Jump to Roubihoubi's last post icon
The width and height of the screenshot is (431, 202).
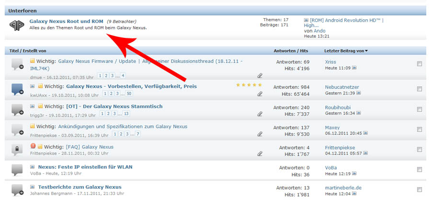(x=358, y=113)
